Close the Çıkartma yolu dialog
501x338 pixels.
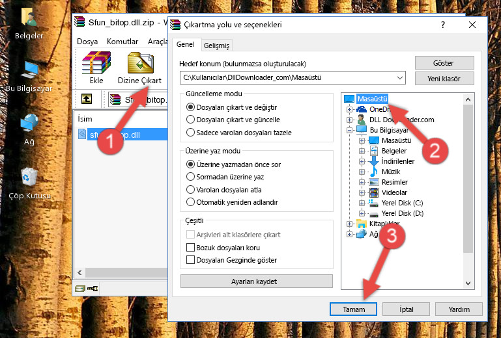coord(472,25)
